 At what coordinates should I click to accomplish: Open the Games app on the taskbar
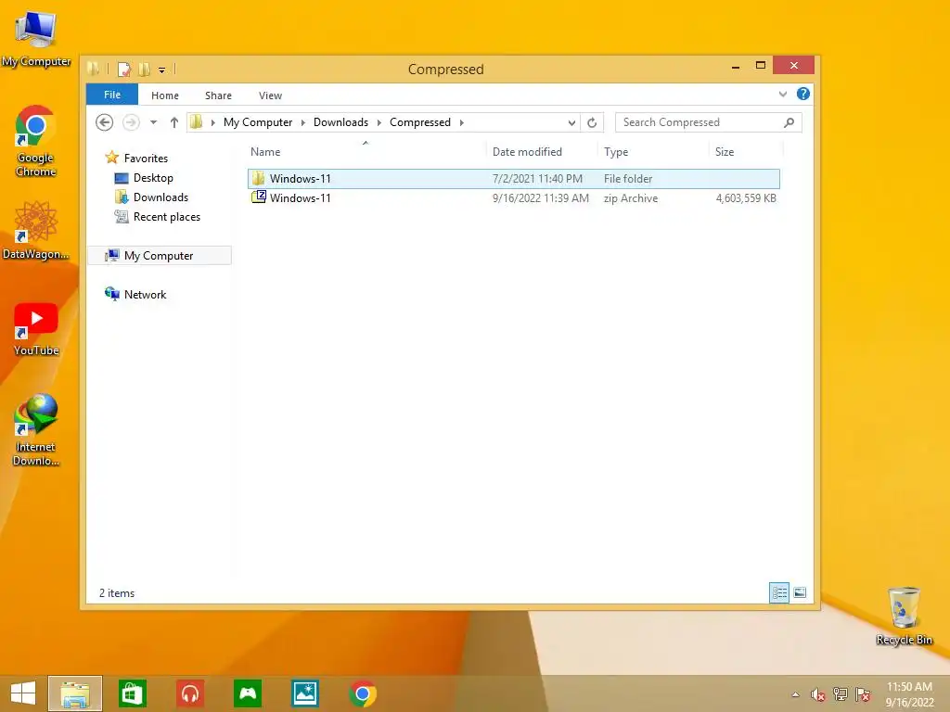click(x=248, y=693)
